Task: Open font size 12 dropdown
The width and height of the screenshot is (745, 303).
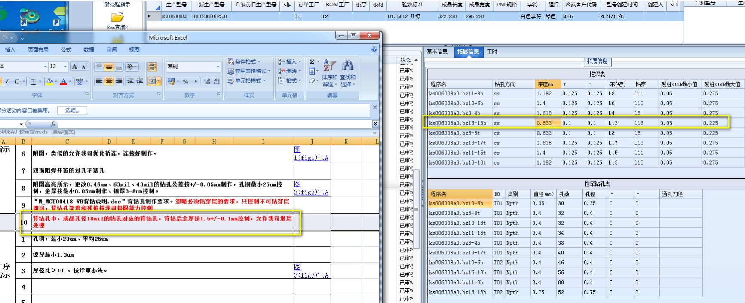Action: [x=65, y=67]
